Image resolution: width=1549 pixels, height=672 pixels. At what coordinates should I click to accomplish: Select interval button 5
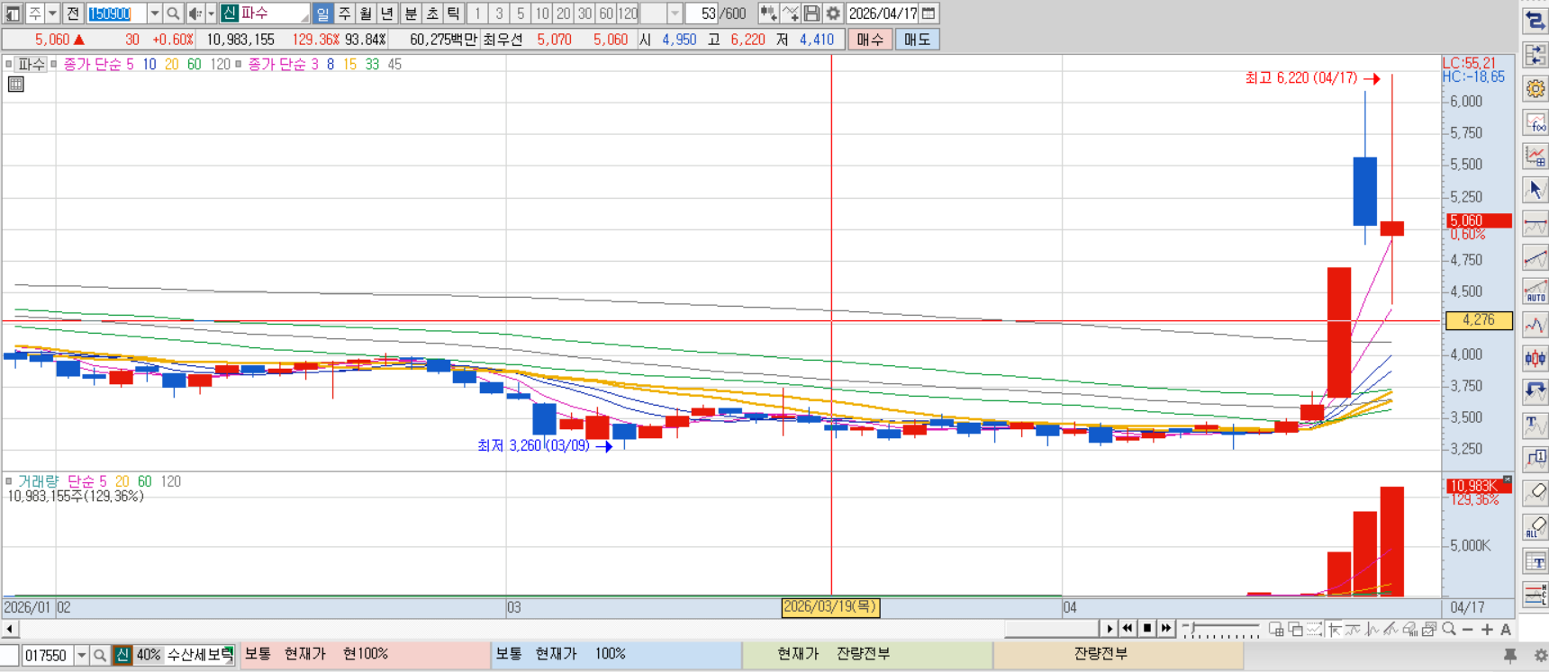tap(521, 13)
